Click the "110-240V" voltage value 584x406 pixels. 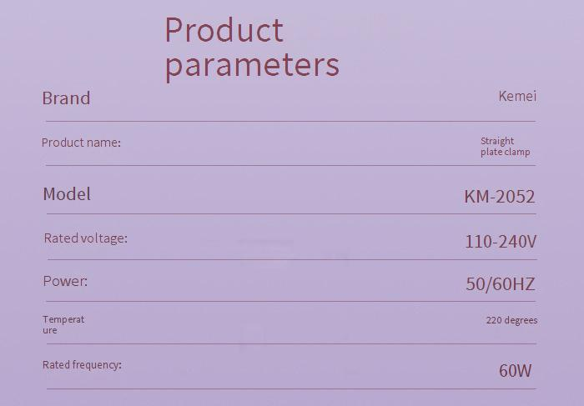[501, 242]
